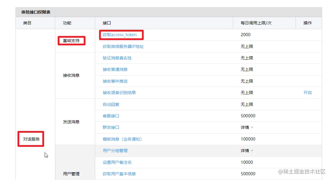This screenshot has width=331, height=180.
Task: Open the 用户分组管理 link
Action: (x=115, y=151)
